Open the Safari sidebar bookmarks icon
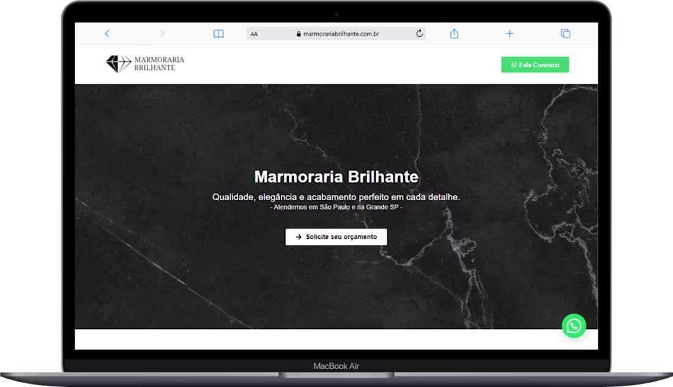This screenshot has height=387, width=673. coord(218,34)
